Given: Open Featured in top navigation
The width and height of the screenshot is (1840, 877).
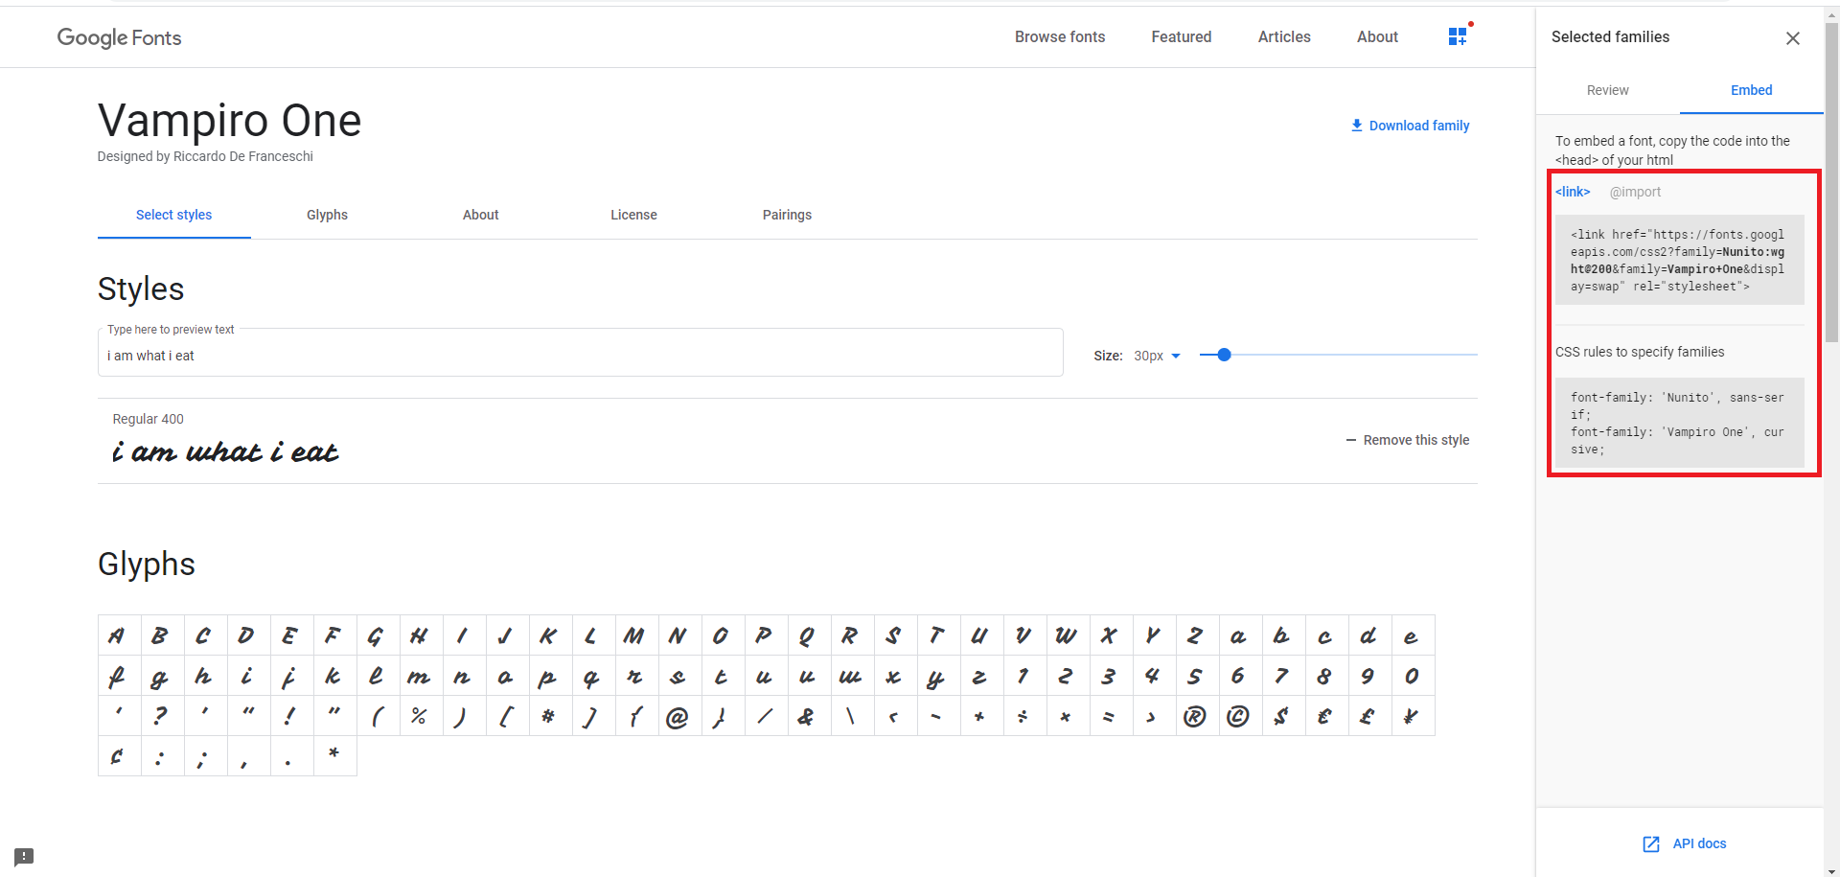Looking at the screenshot, I should (1182, 36).
